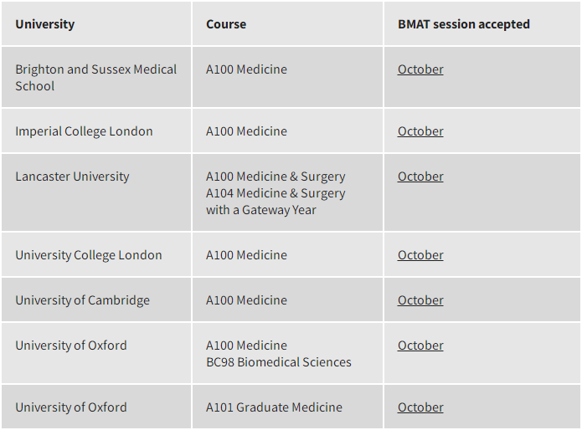The height and width of the screenshot is (430, 582).
Task: Click A100 Medicine in Cambridge row
Action: point(246,300)
